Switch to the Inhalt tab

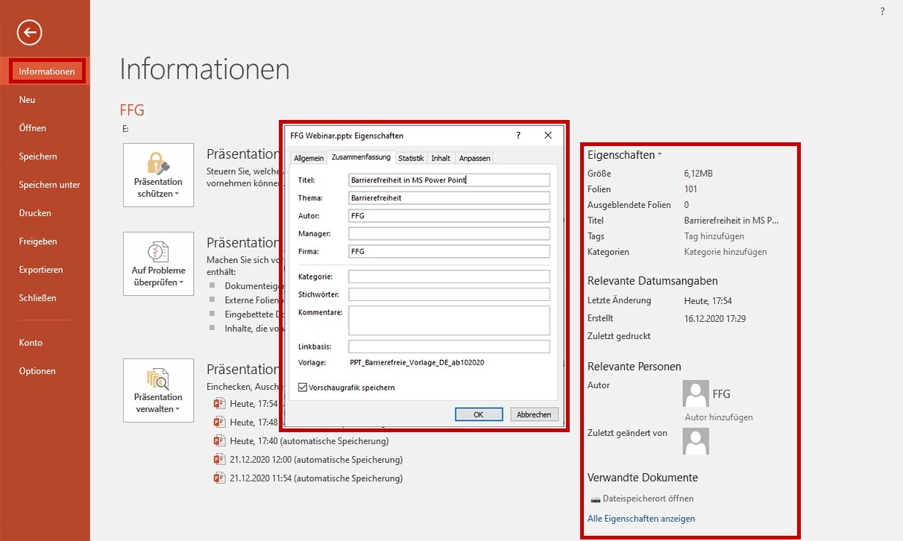441,158
